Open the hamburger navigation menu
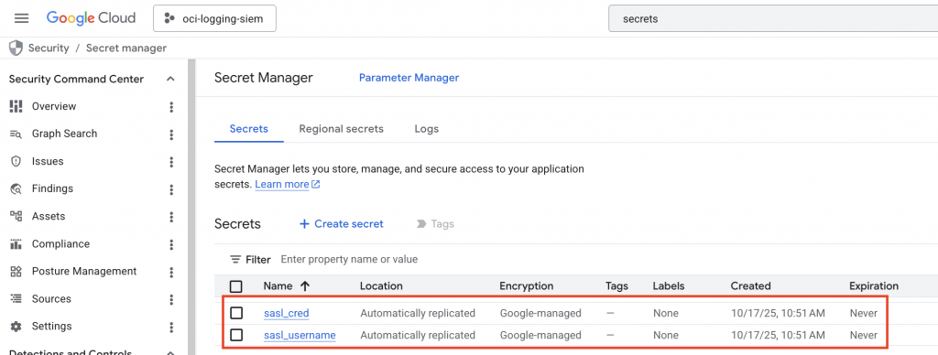 point(22,18)
